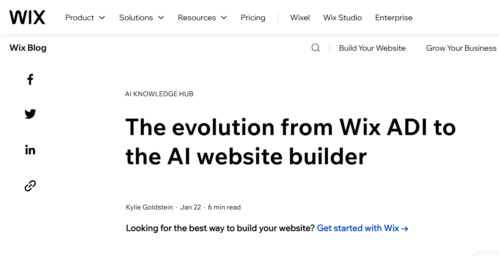This screenshot has width=499, height=256.
Task: Select the Pricing menu item
Action: [253, 18]
